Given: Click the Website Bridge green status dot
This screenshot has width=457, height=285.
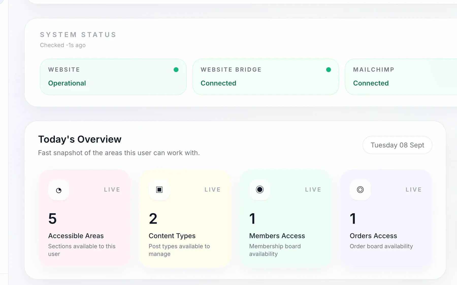Looking at the screenshot, I should pyautogui.click(x=329, y=70).
